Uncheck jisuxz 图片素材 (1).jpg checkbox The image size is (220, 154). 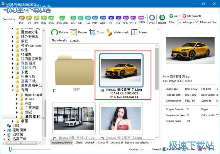click(x=102, y=90)
